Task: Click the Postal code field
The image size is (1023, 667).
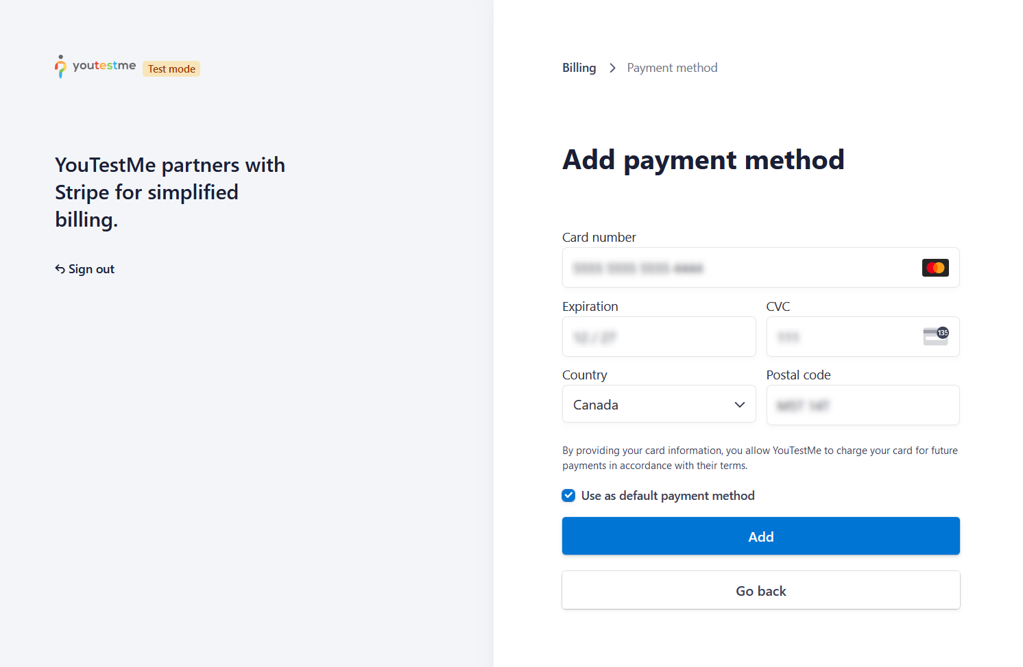Action: coord(863,405)
